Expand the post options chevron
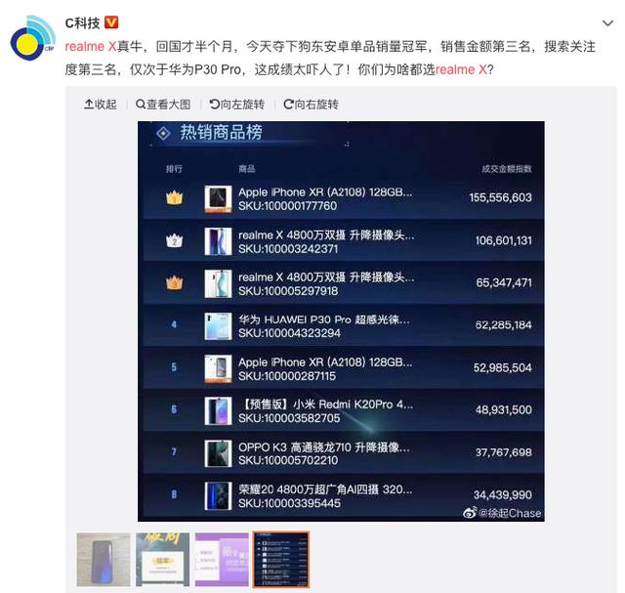 pos(607,23)
